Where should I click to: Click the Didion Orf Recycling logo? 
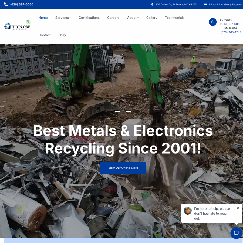(x=17, y=25)
